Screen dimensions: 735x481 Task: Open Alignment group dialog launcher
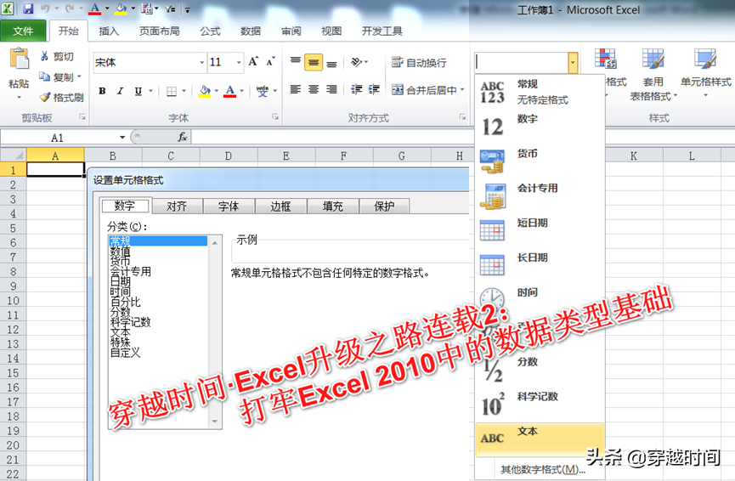[462, 116]
